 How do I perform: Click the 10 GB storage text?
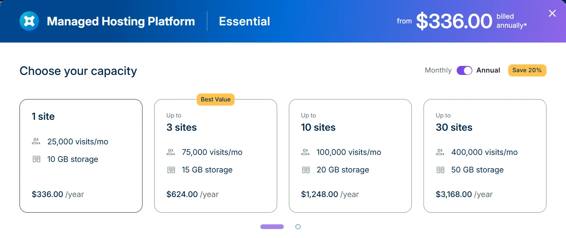(73, 159)
